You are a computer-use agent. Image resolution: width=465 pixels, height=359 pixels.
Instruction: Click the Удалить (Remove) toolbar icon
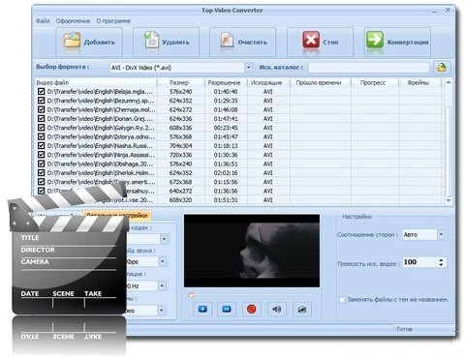point(151,41)
